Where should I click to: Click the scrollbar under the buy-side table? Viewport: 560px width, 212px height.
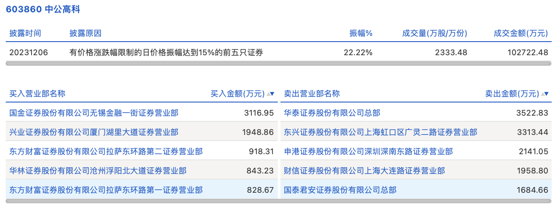141,201
